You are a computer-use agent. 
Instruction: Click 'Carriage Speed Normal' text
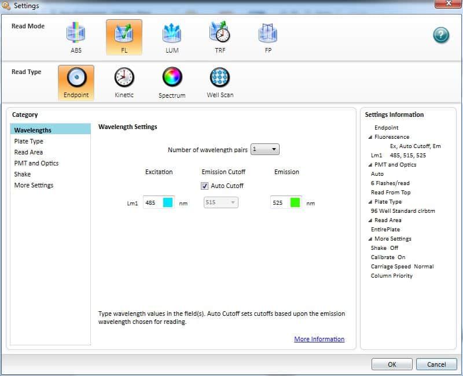402,267
